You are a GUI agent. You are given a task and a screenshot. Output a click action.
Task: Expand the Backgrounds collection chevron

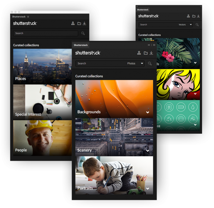pyautogui.click(x=148, y=112)
